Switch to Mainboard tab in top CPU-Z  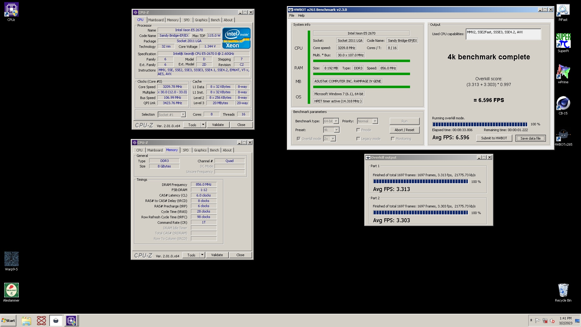pyautogui.click(x=156, y=20)
